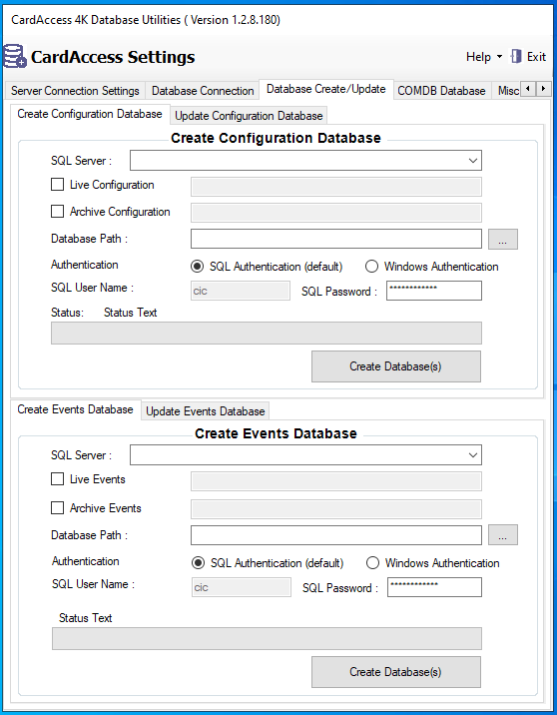The width and height of the screenshot is (557, 715).
Task: Tick the Live Events checkbox
Action: click(58, 478)
